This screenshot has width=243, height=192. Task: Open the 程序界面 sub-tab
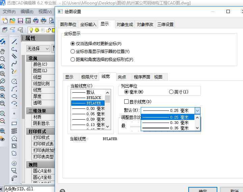[142, 77]
